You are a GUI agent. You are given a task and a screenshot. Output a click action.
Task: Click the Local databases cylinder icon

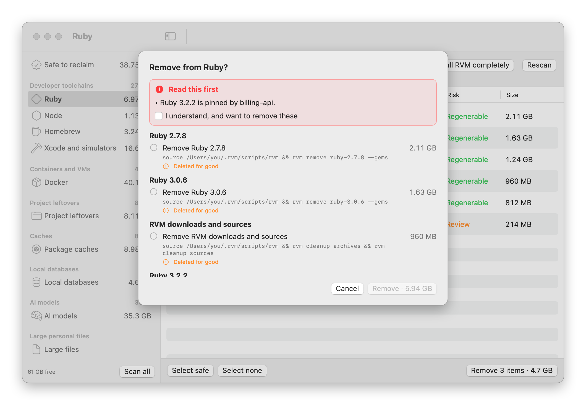[36, 282]
